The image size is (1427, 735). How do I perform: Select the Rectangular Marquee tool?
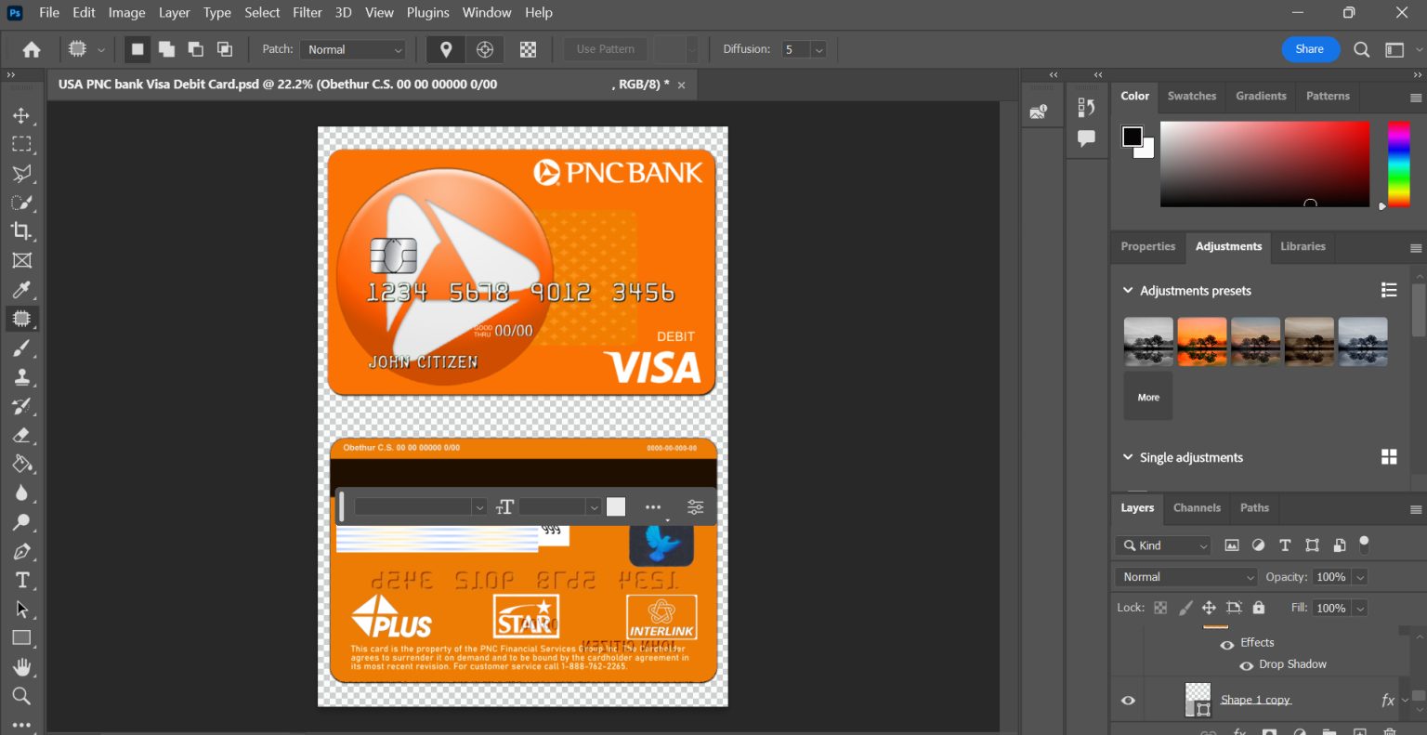click(x=21, y=144)
